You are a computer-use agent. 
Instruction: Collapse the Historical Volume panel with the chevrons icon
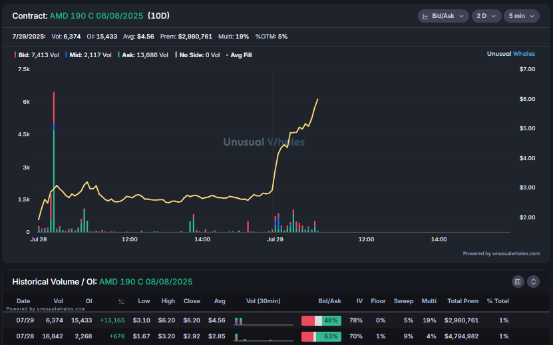pos(533,282)
